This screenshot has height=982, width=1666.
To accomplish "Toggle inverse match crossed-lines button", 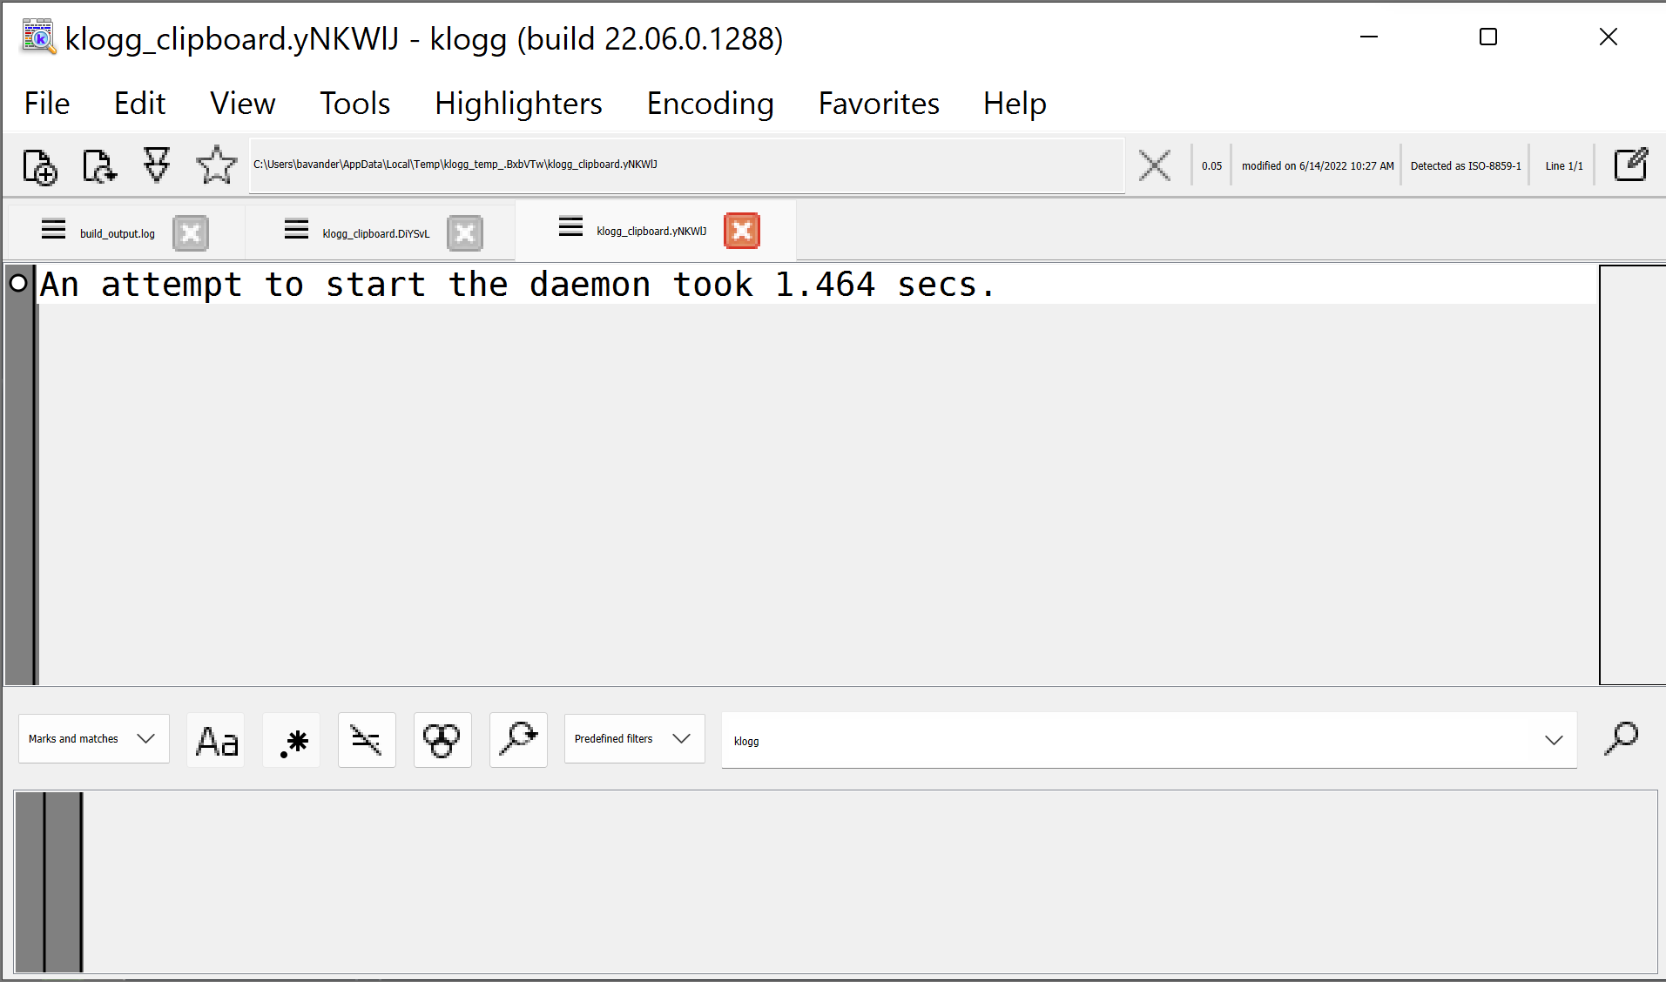I will [367, 740].
